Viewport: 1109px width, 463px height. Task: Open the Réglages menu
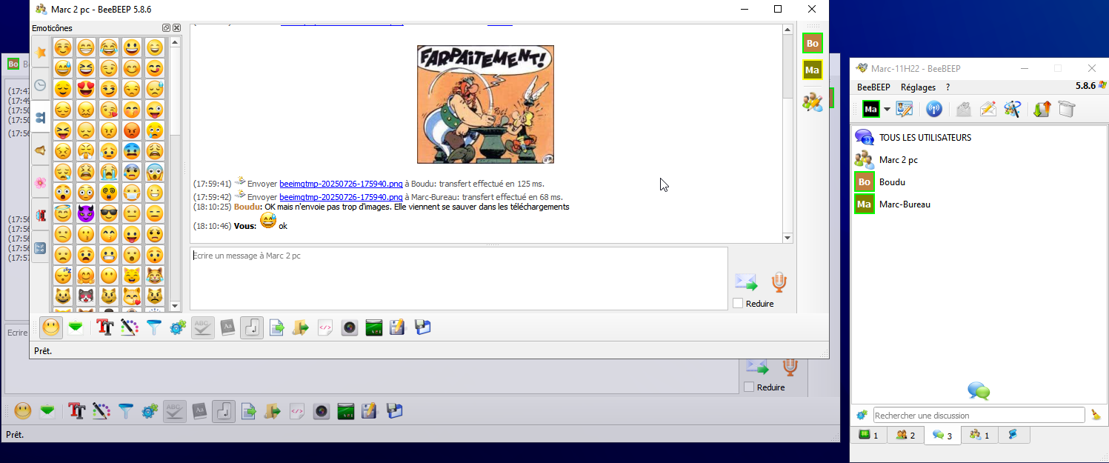click(918, 87)
